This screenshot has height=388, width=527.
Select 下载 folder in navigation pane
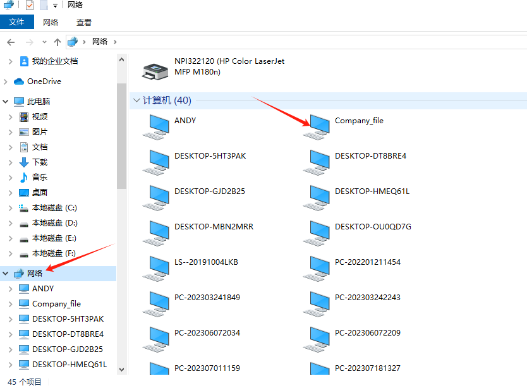(x=40, y=162)
